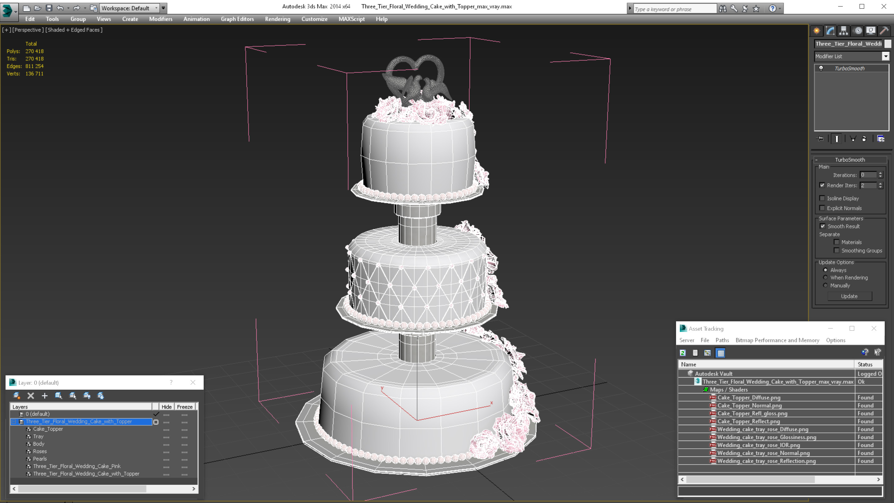Open the Rendering menu
This screenshot has width=894, height=503.
click(x=277, y=19)
